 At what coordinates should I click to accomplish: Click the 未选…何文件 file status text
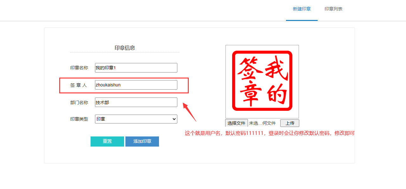tap(262, 123)
